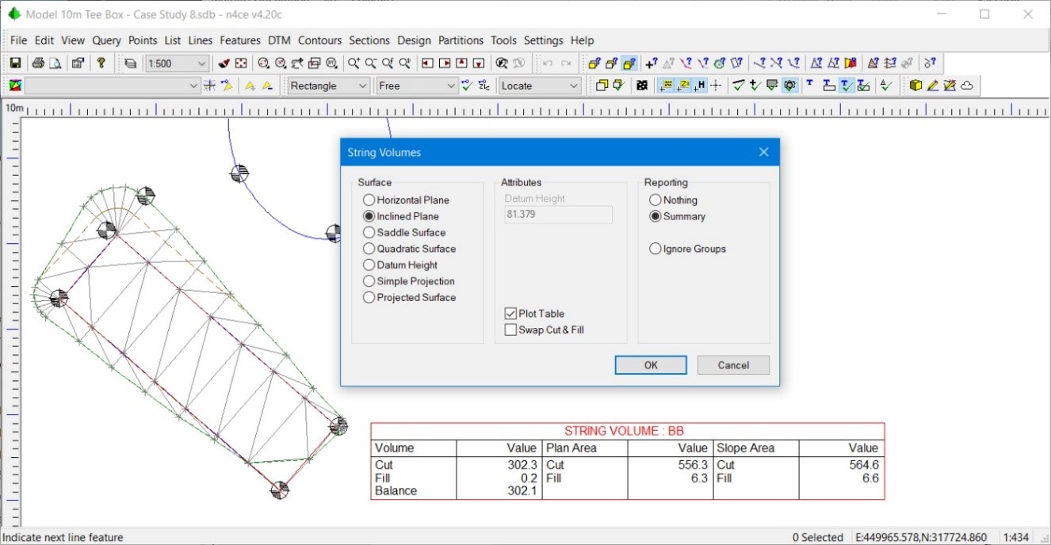This screenshot has width=1051, height=545.
Task: Uncheck the Plot Table checkbox
Action: (535, 314)
